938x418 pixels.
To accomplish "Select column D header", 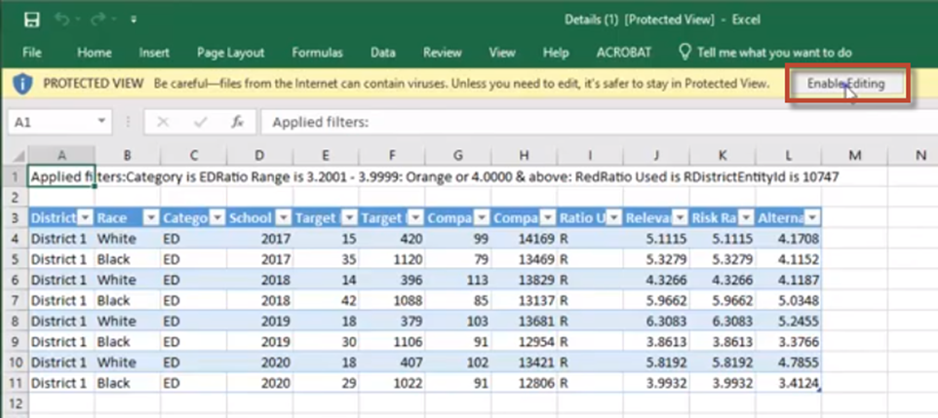I will (x=259, y=156).
